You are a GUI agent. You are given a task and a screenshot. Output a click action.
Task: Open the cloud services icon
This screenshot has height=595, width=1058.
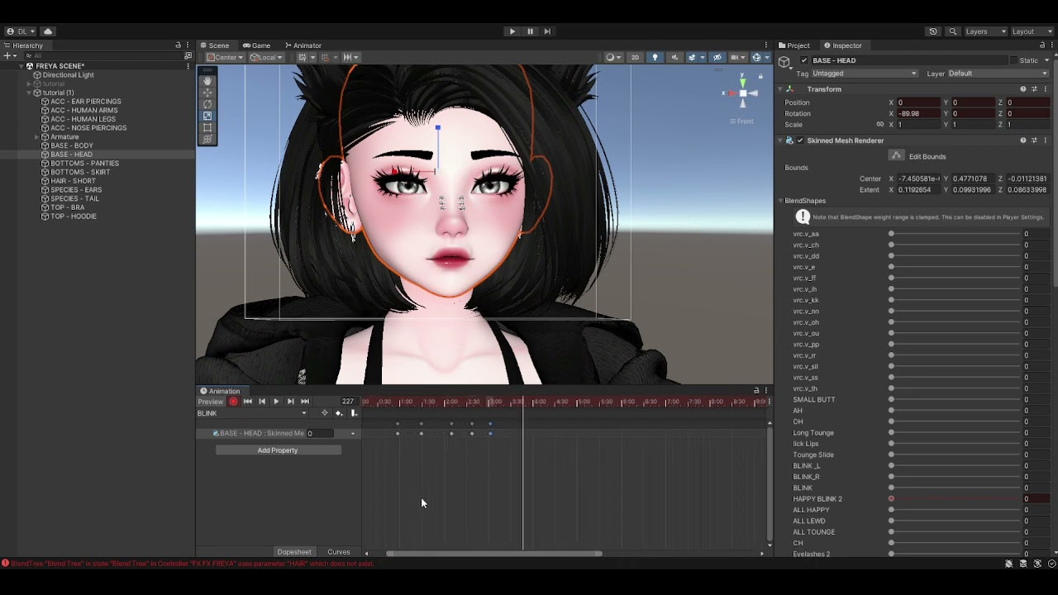48,31
